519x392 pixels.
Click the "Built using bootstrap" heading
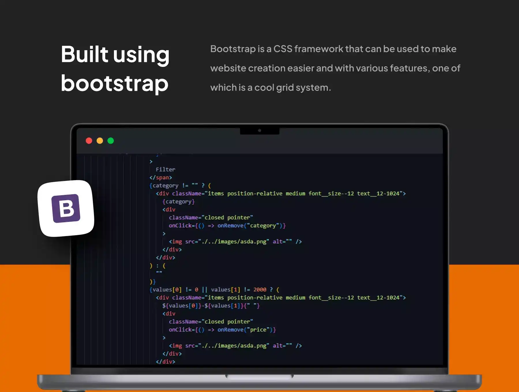point(115,69)
